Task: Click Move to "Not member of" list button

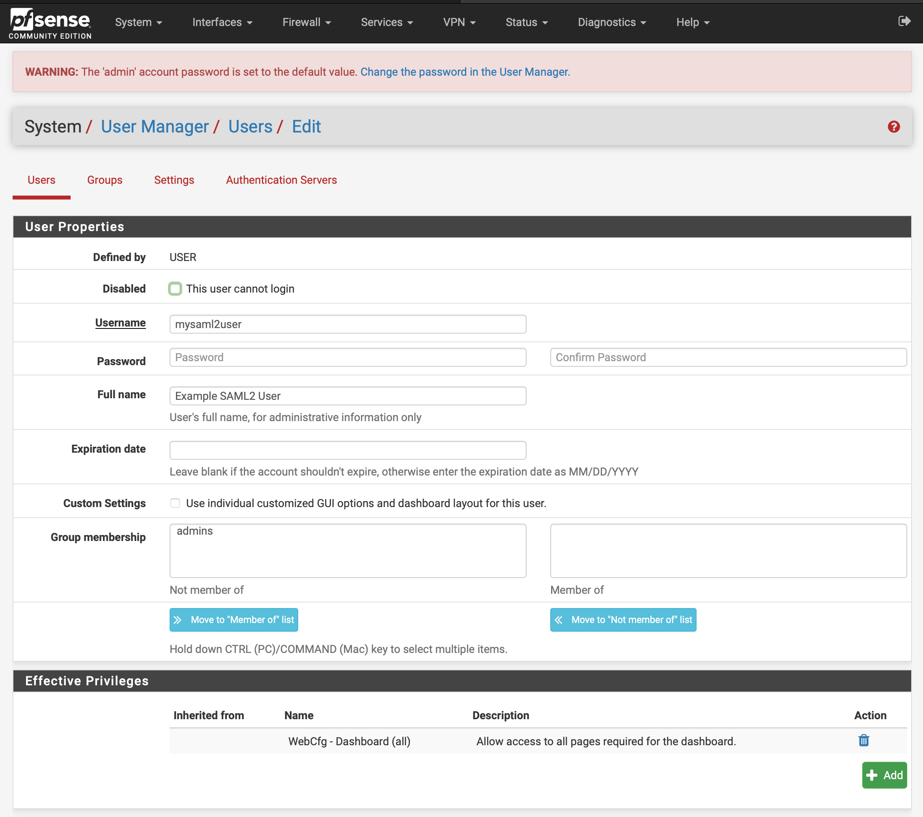Action: click(x=623, y=620)
